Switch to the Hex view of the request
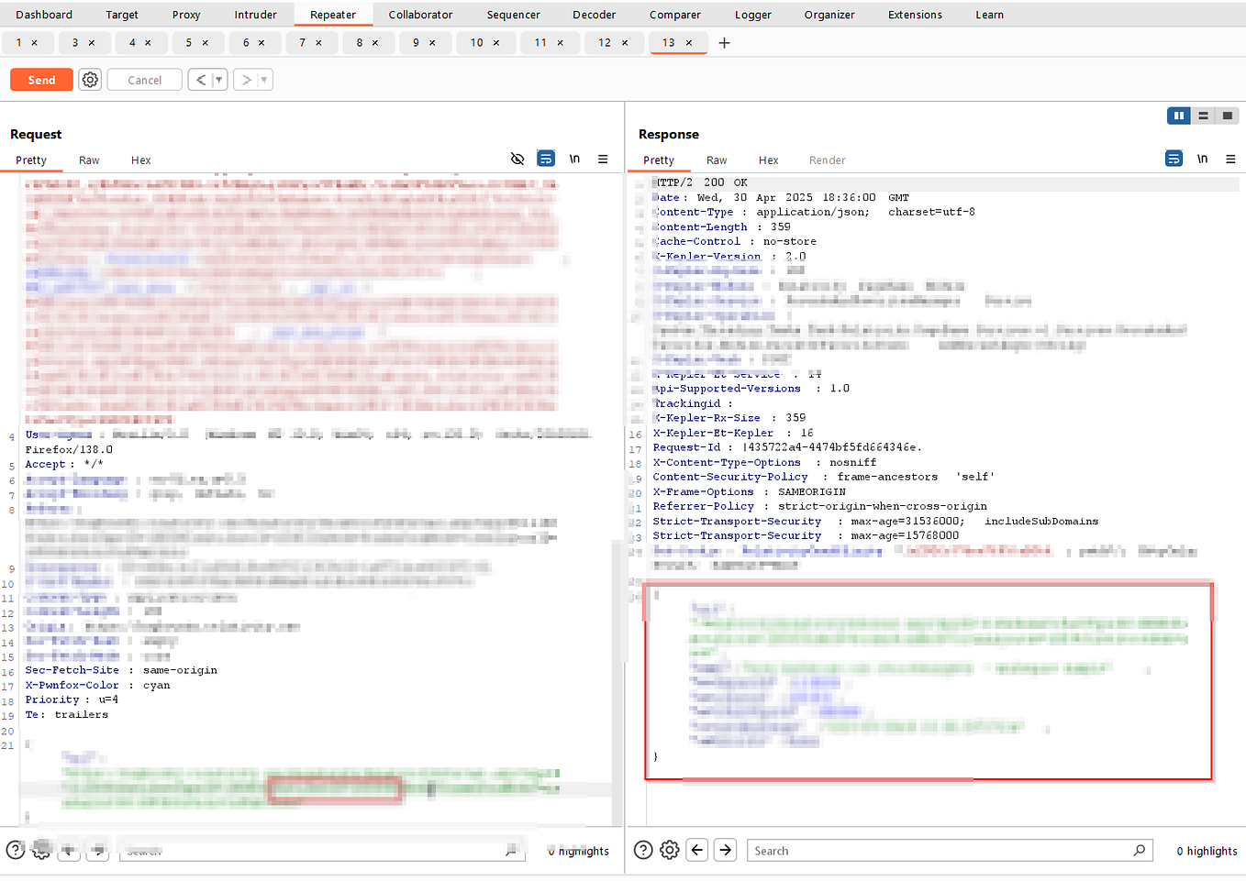The height and width of the screenshot is (881, 1246). pos(140,160)
